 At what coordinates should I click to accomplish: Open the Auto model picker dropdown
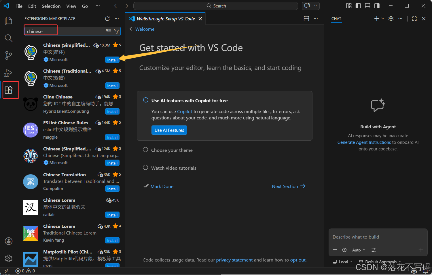pyautogui.click(x=359, y=250)
